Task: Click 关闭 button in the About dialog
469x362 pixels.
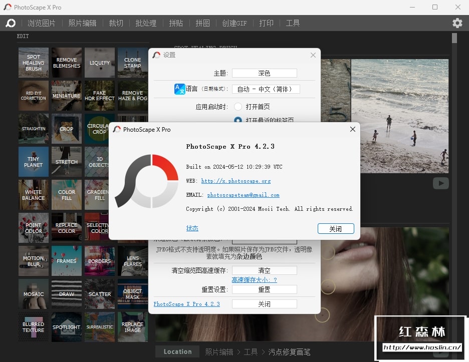Action: pos(336,229)
